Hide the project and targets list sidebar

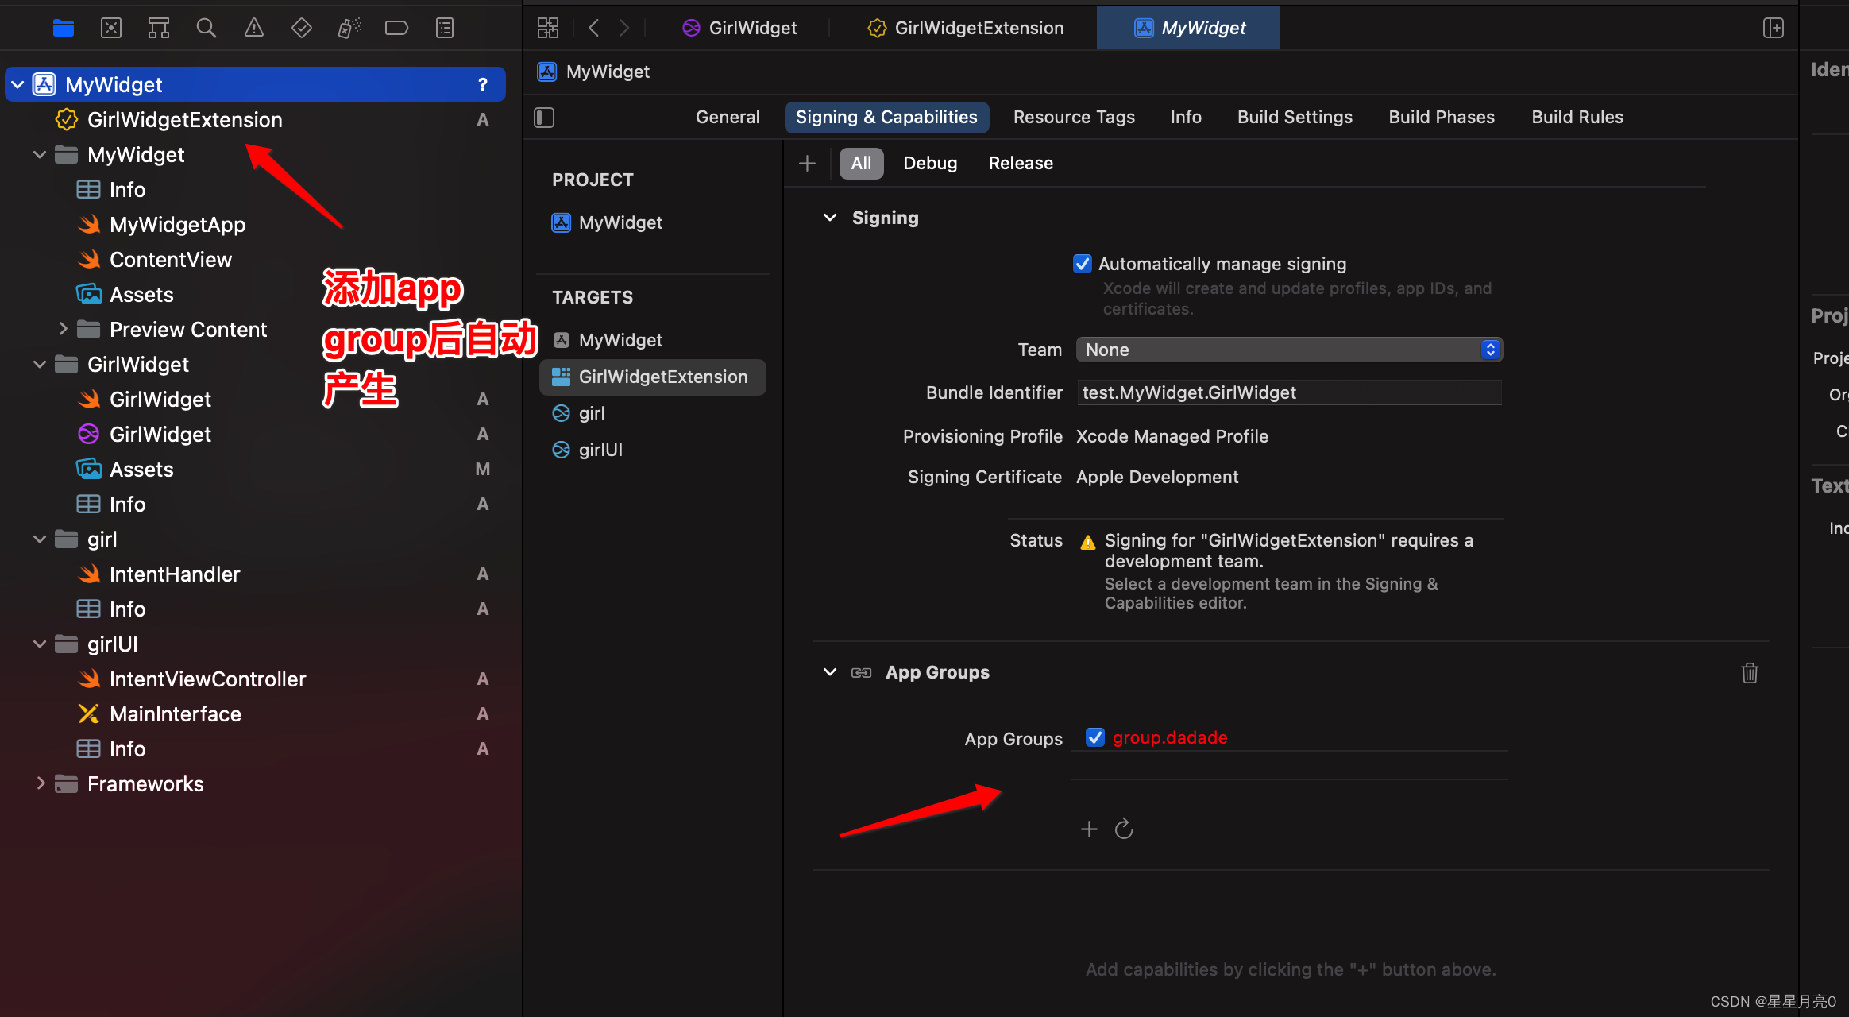(544, 118)
